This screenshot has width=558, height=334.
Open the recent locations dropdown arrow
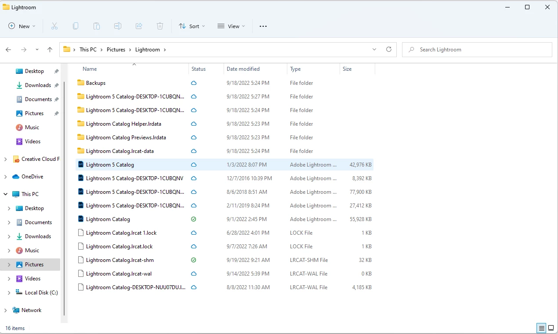coord(37,50)
